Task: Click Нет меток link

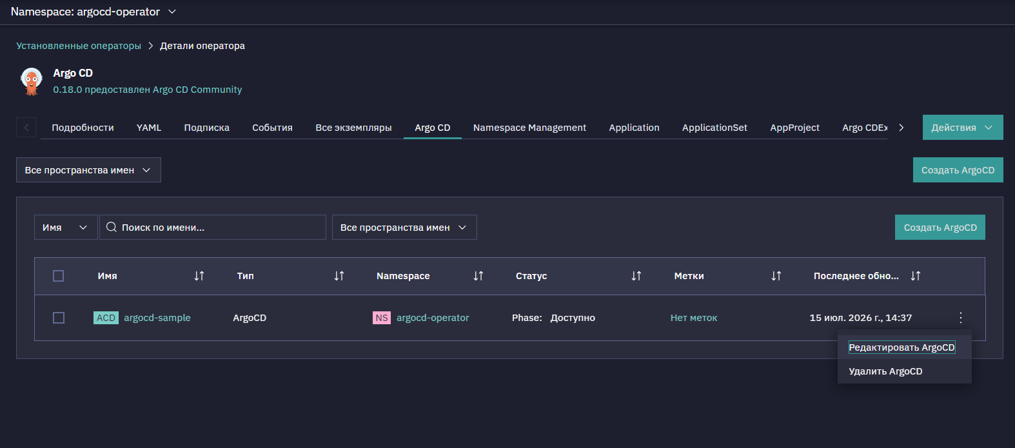Action: coord(694,318)
